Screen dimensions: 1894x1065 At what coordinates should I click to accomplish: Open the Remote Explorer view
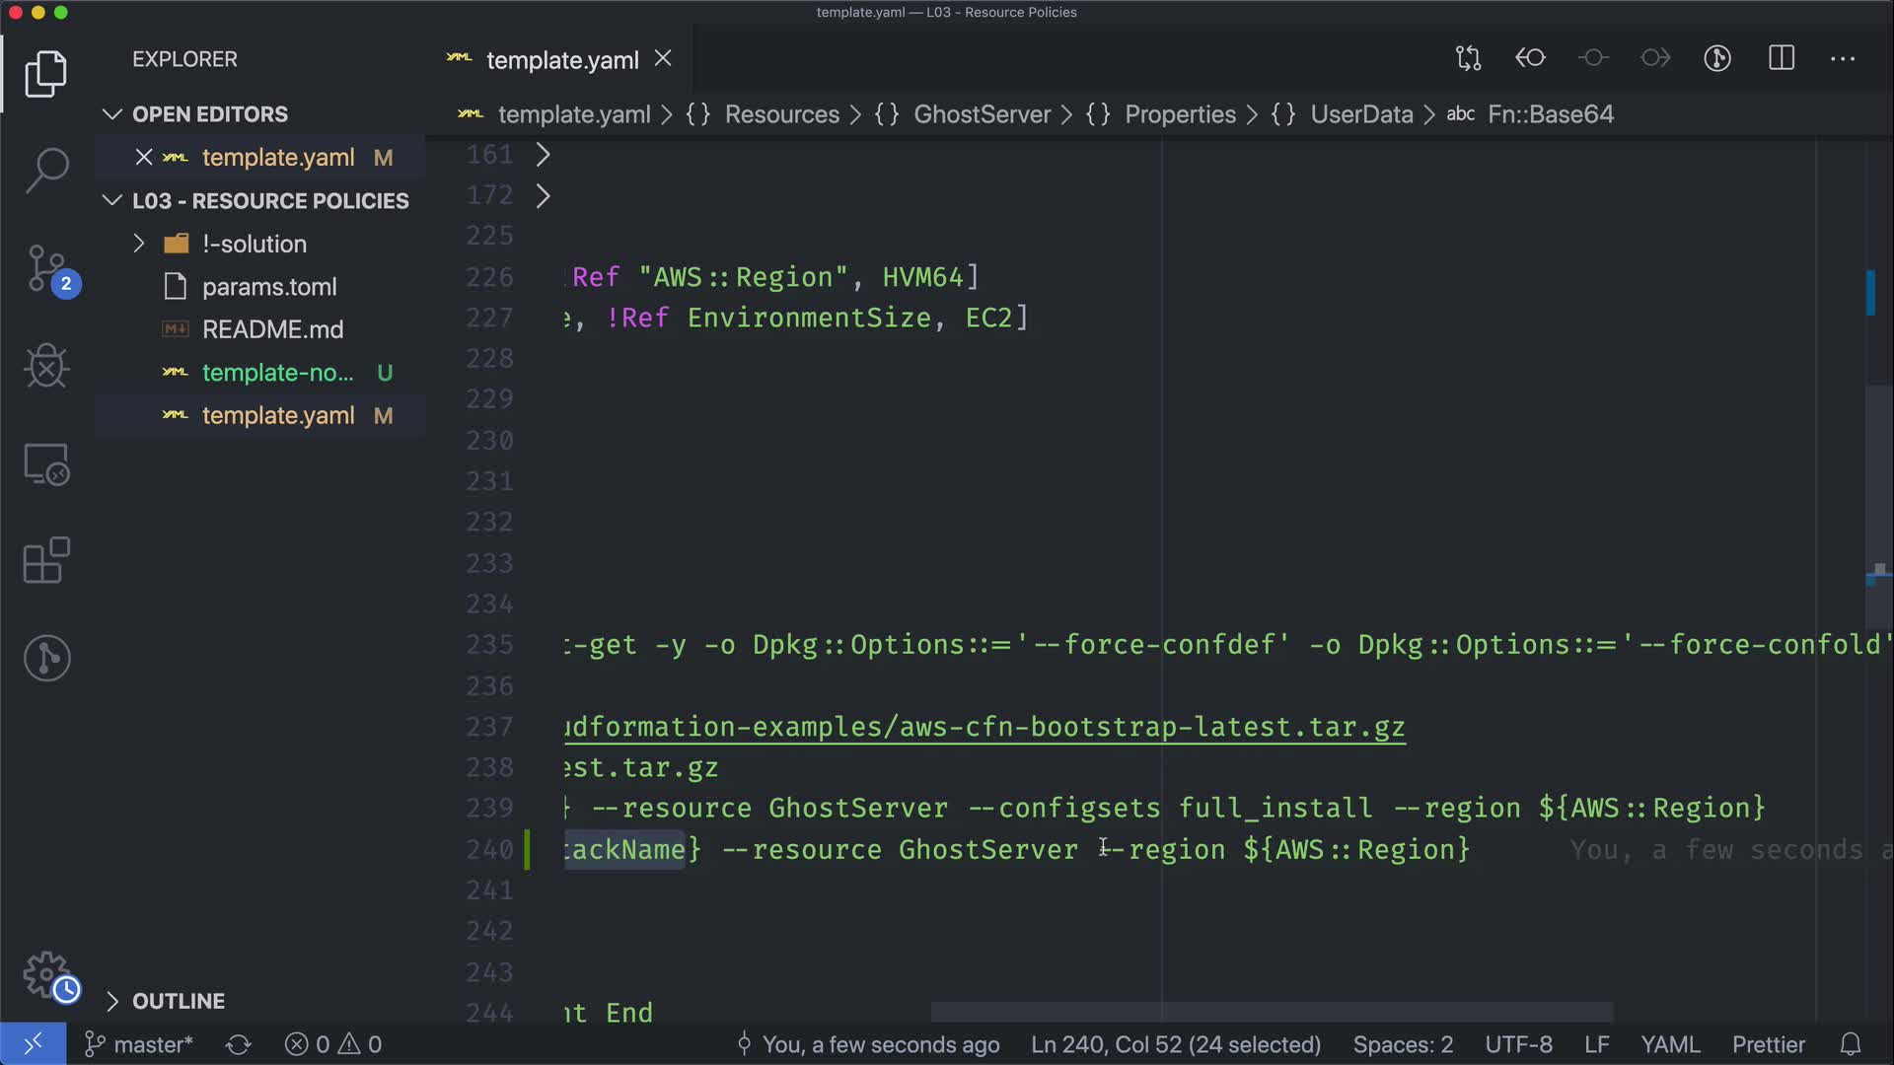(46, 463)
